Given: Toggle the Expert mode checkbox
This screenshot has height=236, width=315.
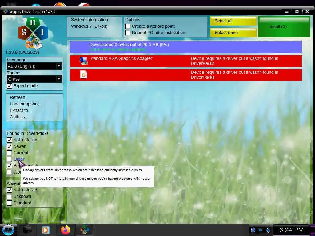Looking at the screenshot, I should (10, 86).
